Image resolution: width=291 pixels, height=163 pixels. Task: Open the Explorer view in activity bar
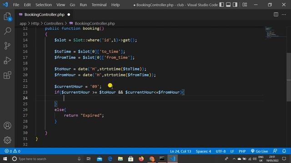click(x=7, y=16)
